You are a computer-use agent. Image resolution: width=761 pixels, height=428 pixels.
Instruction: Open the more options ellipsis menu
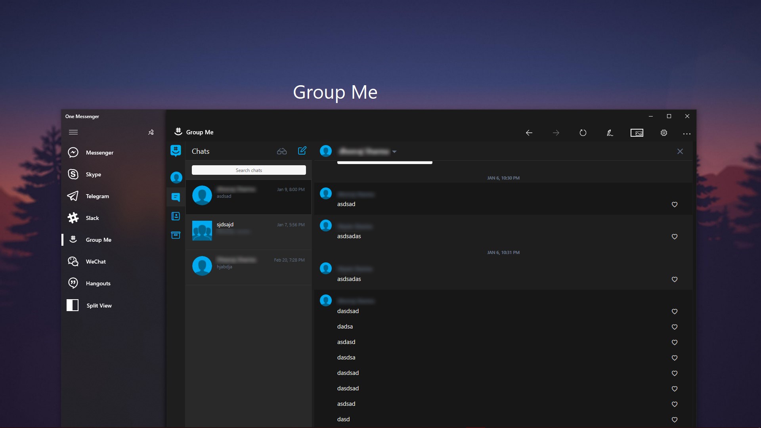pyautogui.click(x=687, y=134)
